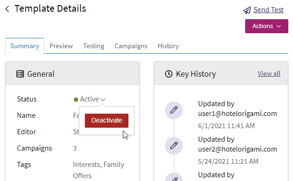
Task: Open the Campaigns tab
Action: pos(131,46)
